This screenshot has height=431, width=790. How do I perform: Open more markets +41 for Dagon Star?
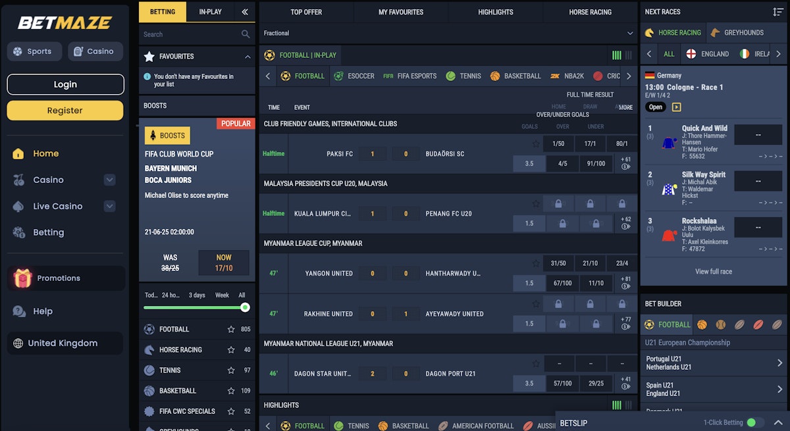coord(625,383)
